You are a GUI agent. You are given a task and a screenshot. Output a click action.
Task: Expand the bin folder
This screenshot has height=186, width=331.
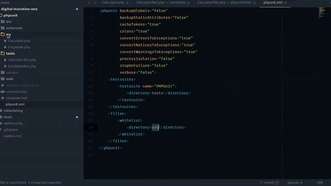(x=9, y=22)
